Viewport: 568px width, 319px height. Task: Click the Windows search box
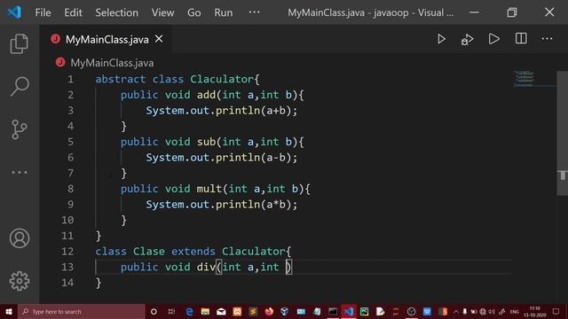click(82, 311)
